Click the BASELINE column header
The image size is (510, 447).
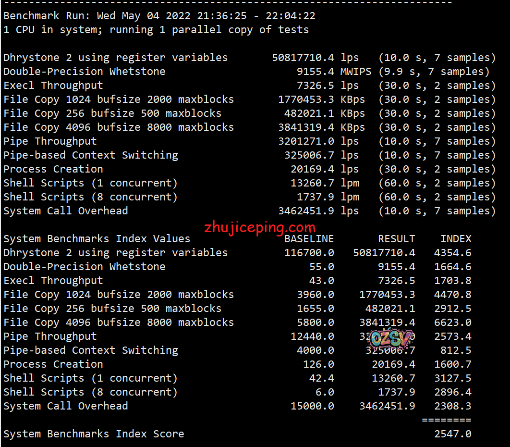(x=309, y=239)
